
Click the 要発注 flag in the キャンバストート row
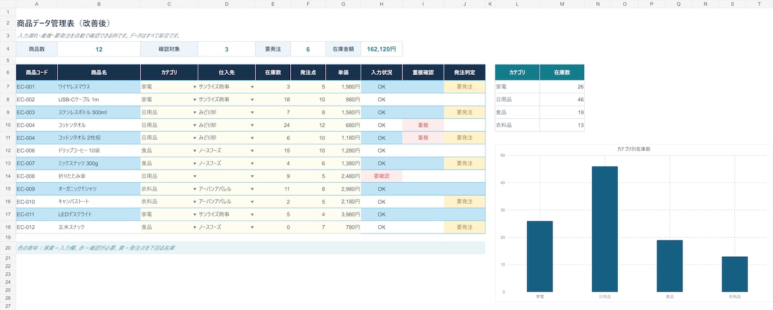(x=464, y=201)
